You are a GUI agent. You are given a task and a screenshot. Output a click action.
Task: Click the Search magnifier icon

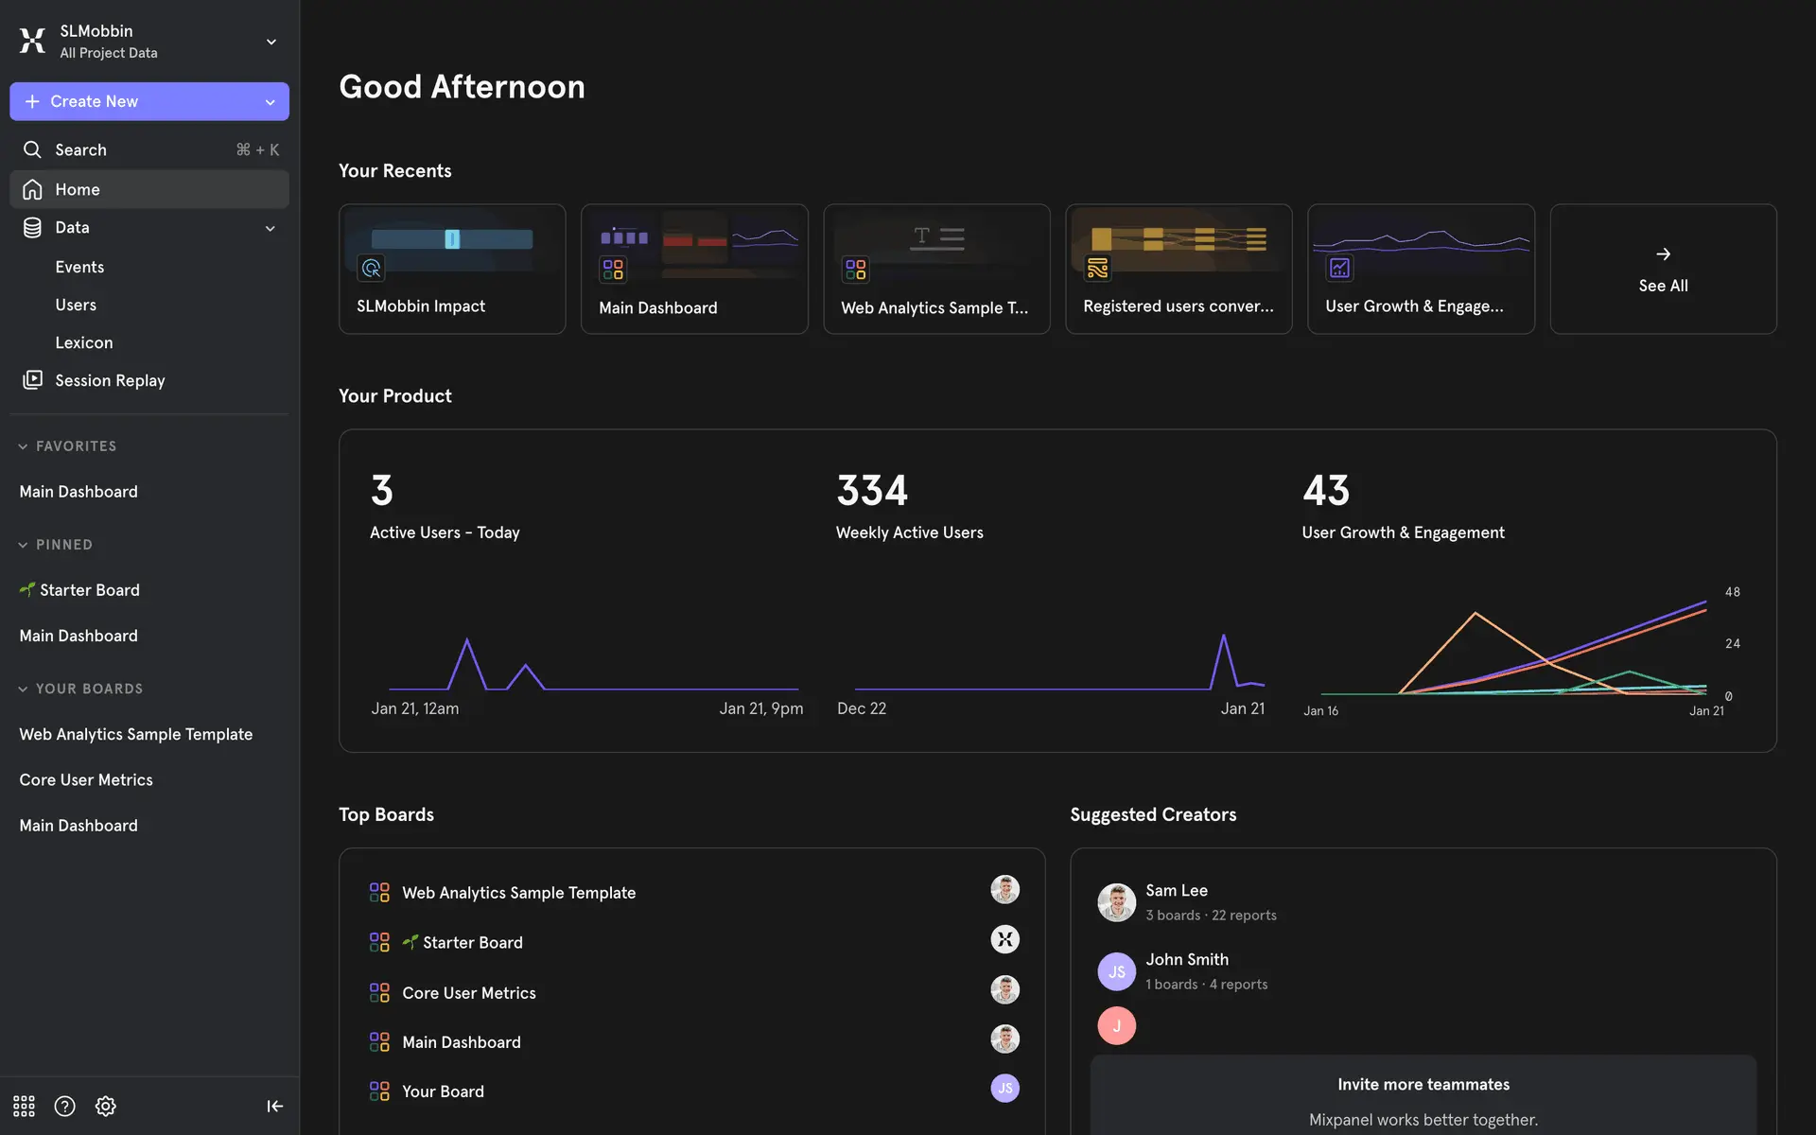[32, 149]
